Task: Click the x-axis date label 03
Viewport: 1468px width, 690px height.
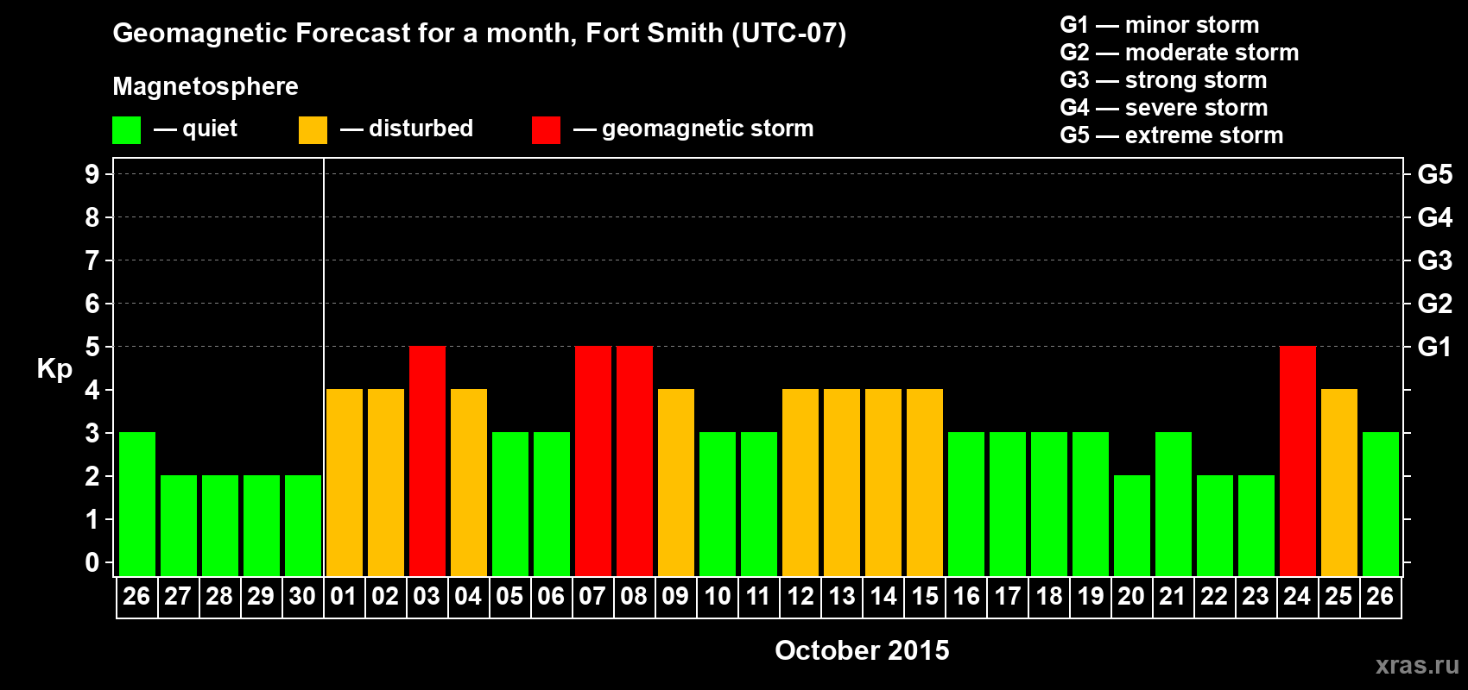Action: tap(427, 597)
